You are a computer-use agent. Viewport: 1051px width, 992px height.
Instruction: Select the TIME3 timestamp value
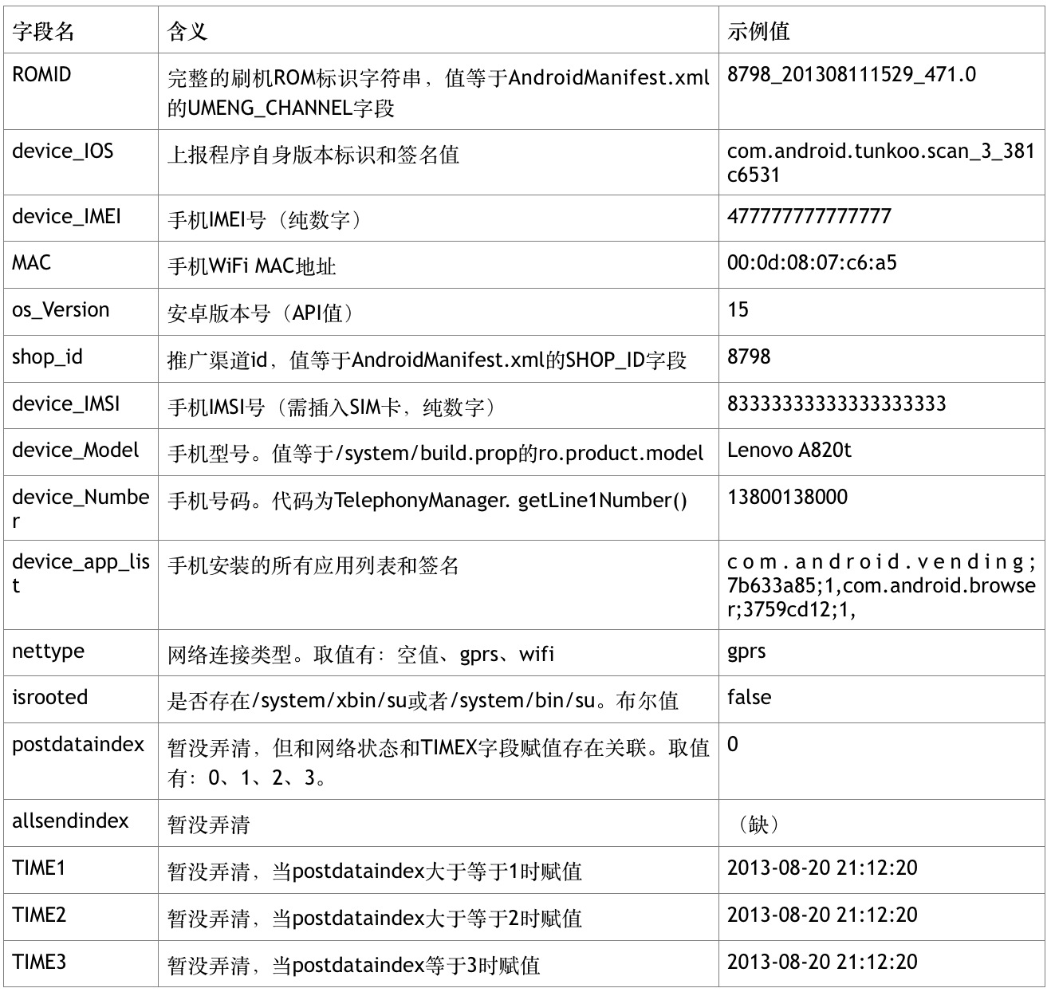(822, 962)
